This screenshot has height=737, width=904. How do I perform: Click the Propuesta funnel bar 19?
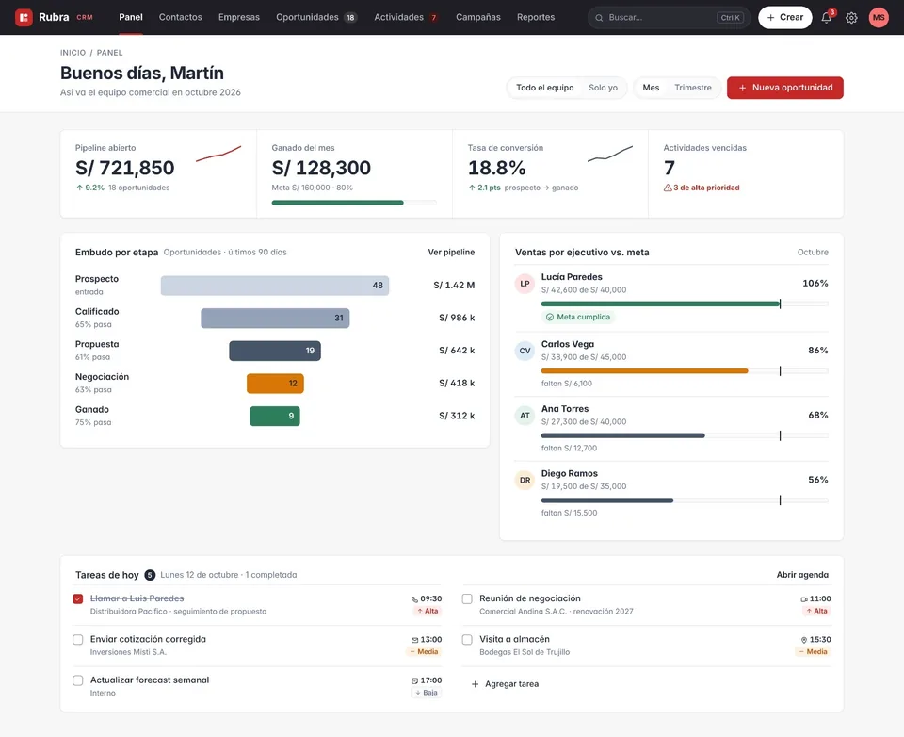(275, 351)
